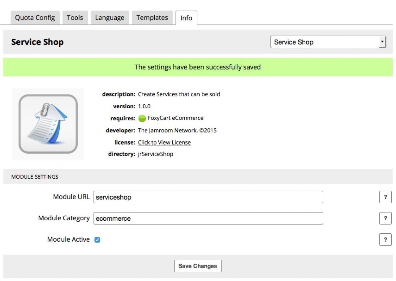The width and height of the screenshot is (396, 281).
Task: Open help for Module Category field
Action: [385, 218]
